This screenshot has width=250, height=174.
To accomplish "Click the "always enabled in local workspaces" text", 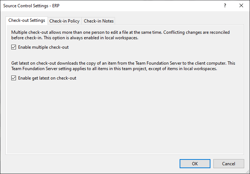I will tap(104, 38).
